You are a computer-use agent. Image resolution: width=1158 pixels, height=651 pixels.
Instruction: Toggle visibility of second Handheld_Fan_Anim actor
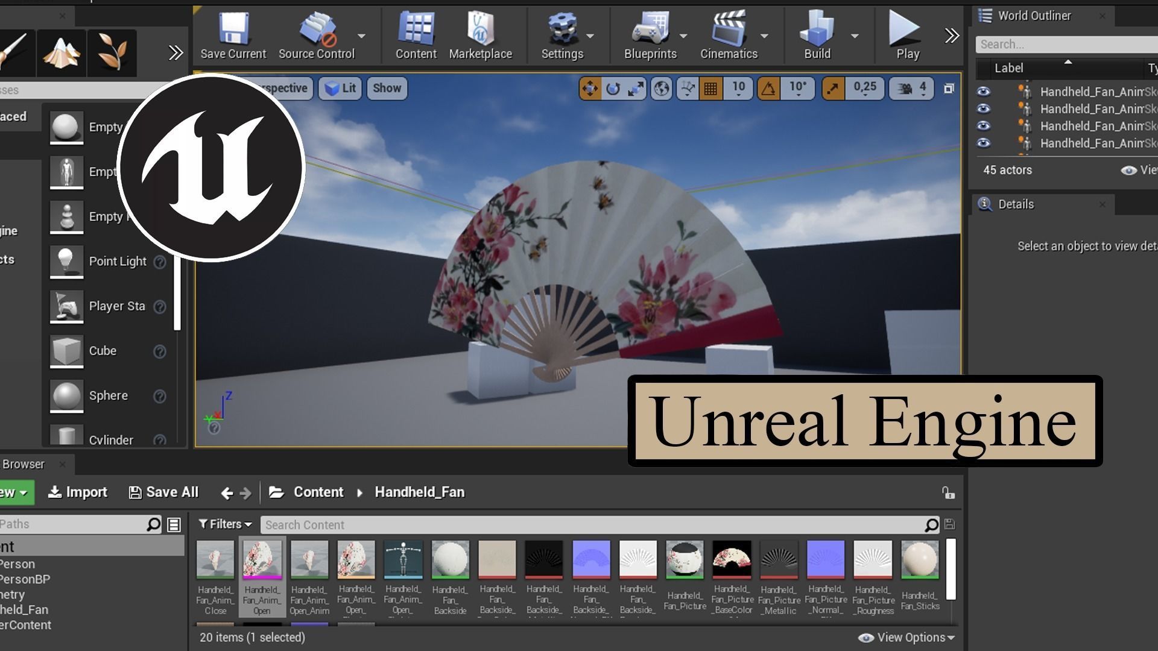click(984, 108)
